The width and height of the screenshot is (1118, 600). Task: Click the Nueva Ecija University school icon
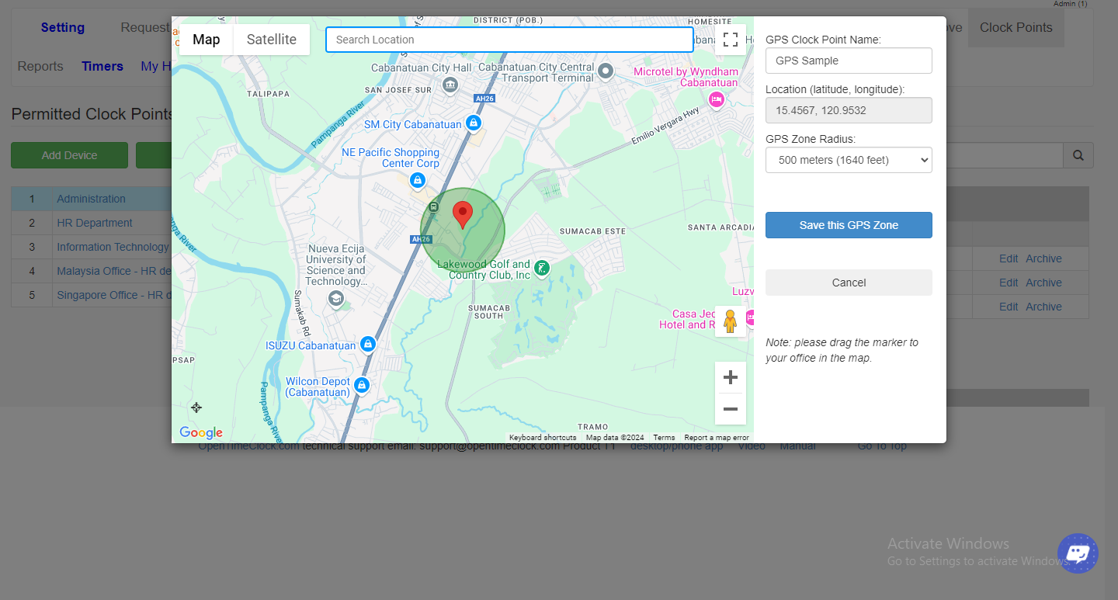(x=335, y=299)
